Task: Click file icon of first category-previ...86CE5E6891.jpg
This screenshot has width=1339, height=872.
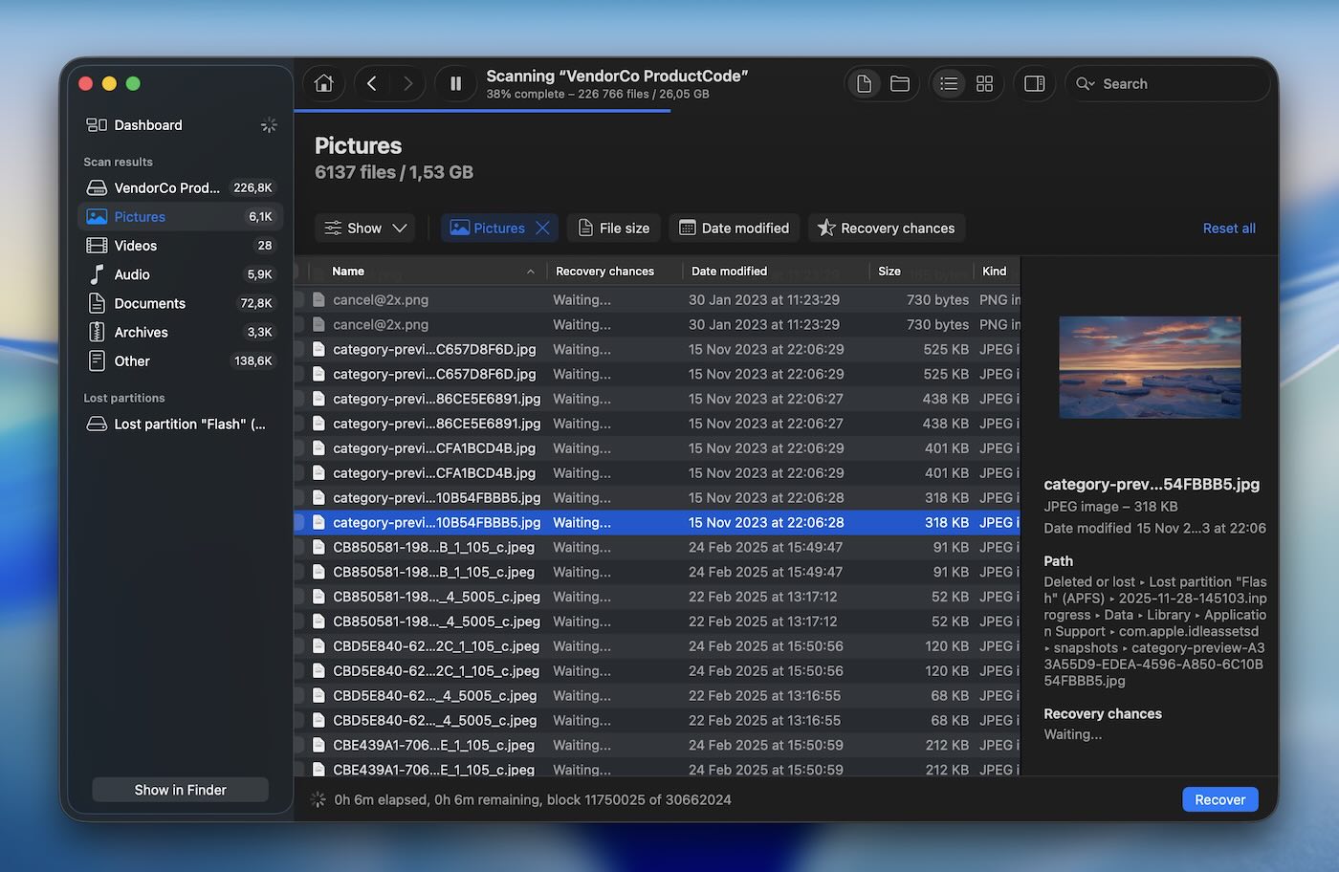Action: click(318, 400)
